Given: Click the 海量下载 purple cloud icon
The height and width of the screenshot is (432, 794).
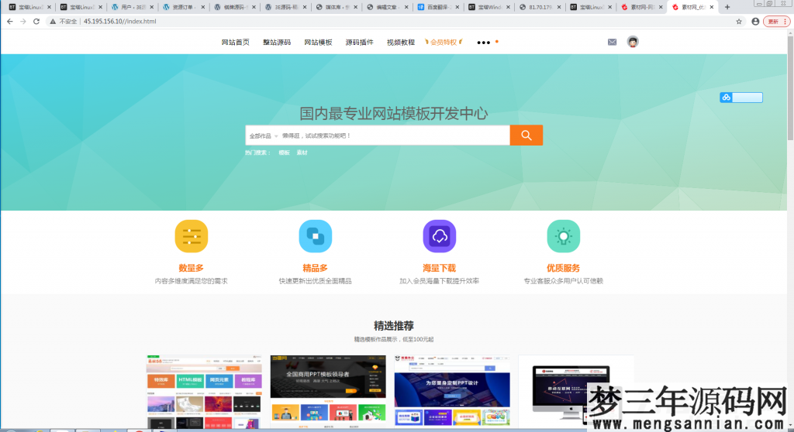Looking at the screenshot, I should click(440, 236).
